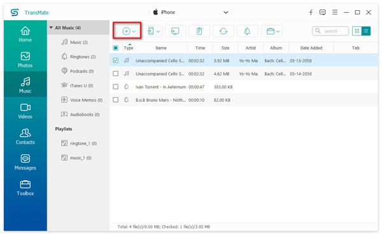This screenshot has height=235, width=382.
Task: Click the search input field
Action: (x=330, y=31)
